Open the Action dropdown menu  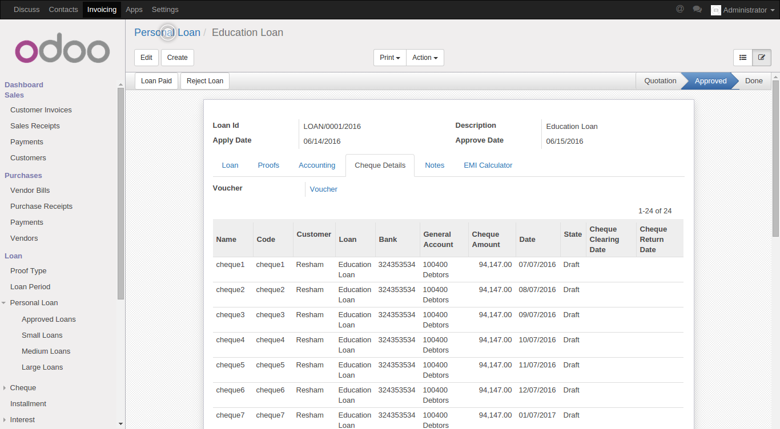tap(425, 58)
